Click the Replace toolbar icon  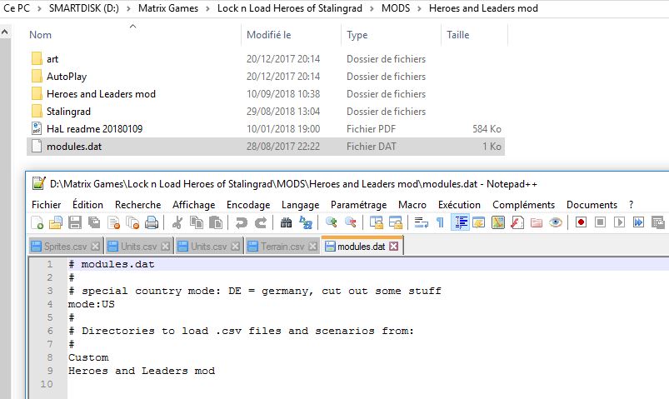pos(306,222)
